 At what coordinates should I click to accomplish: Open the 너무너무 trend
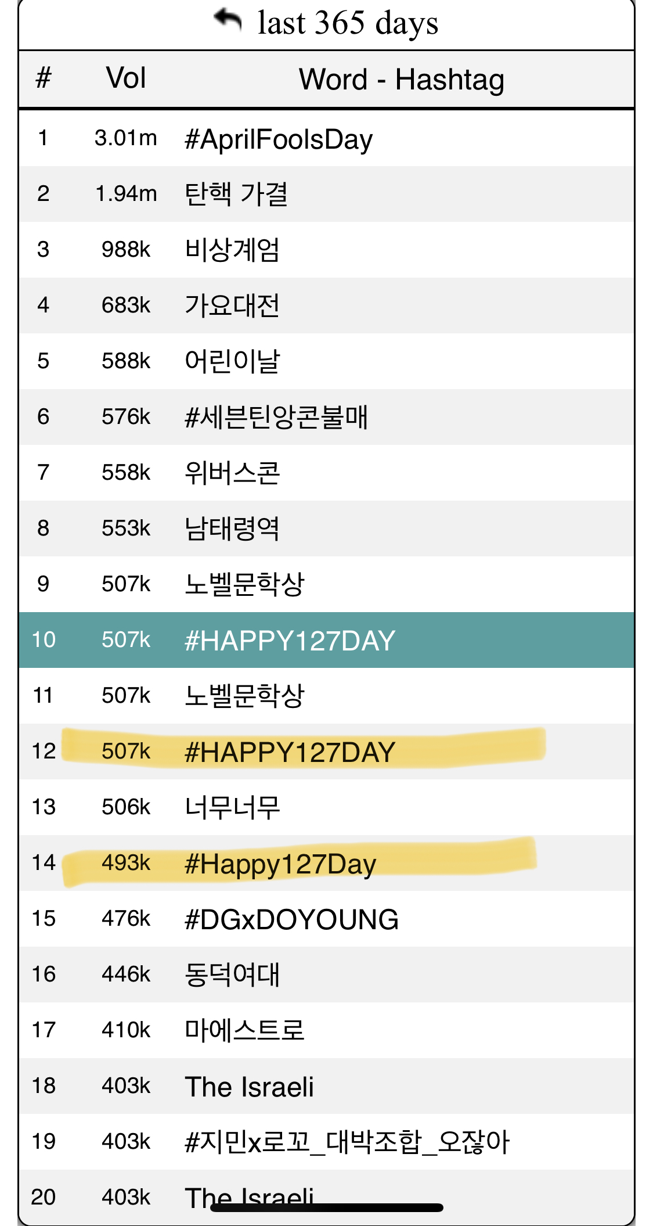pos(326,807)
